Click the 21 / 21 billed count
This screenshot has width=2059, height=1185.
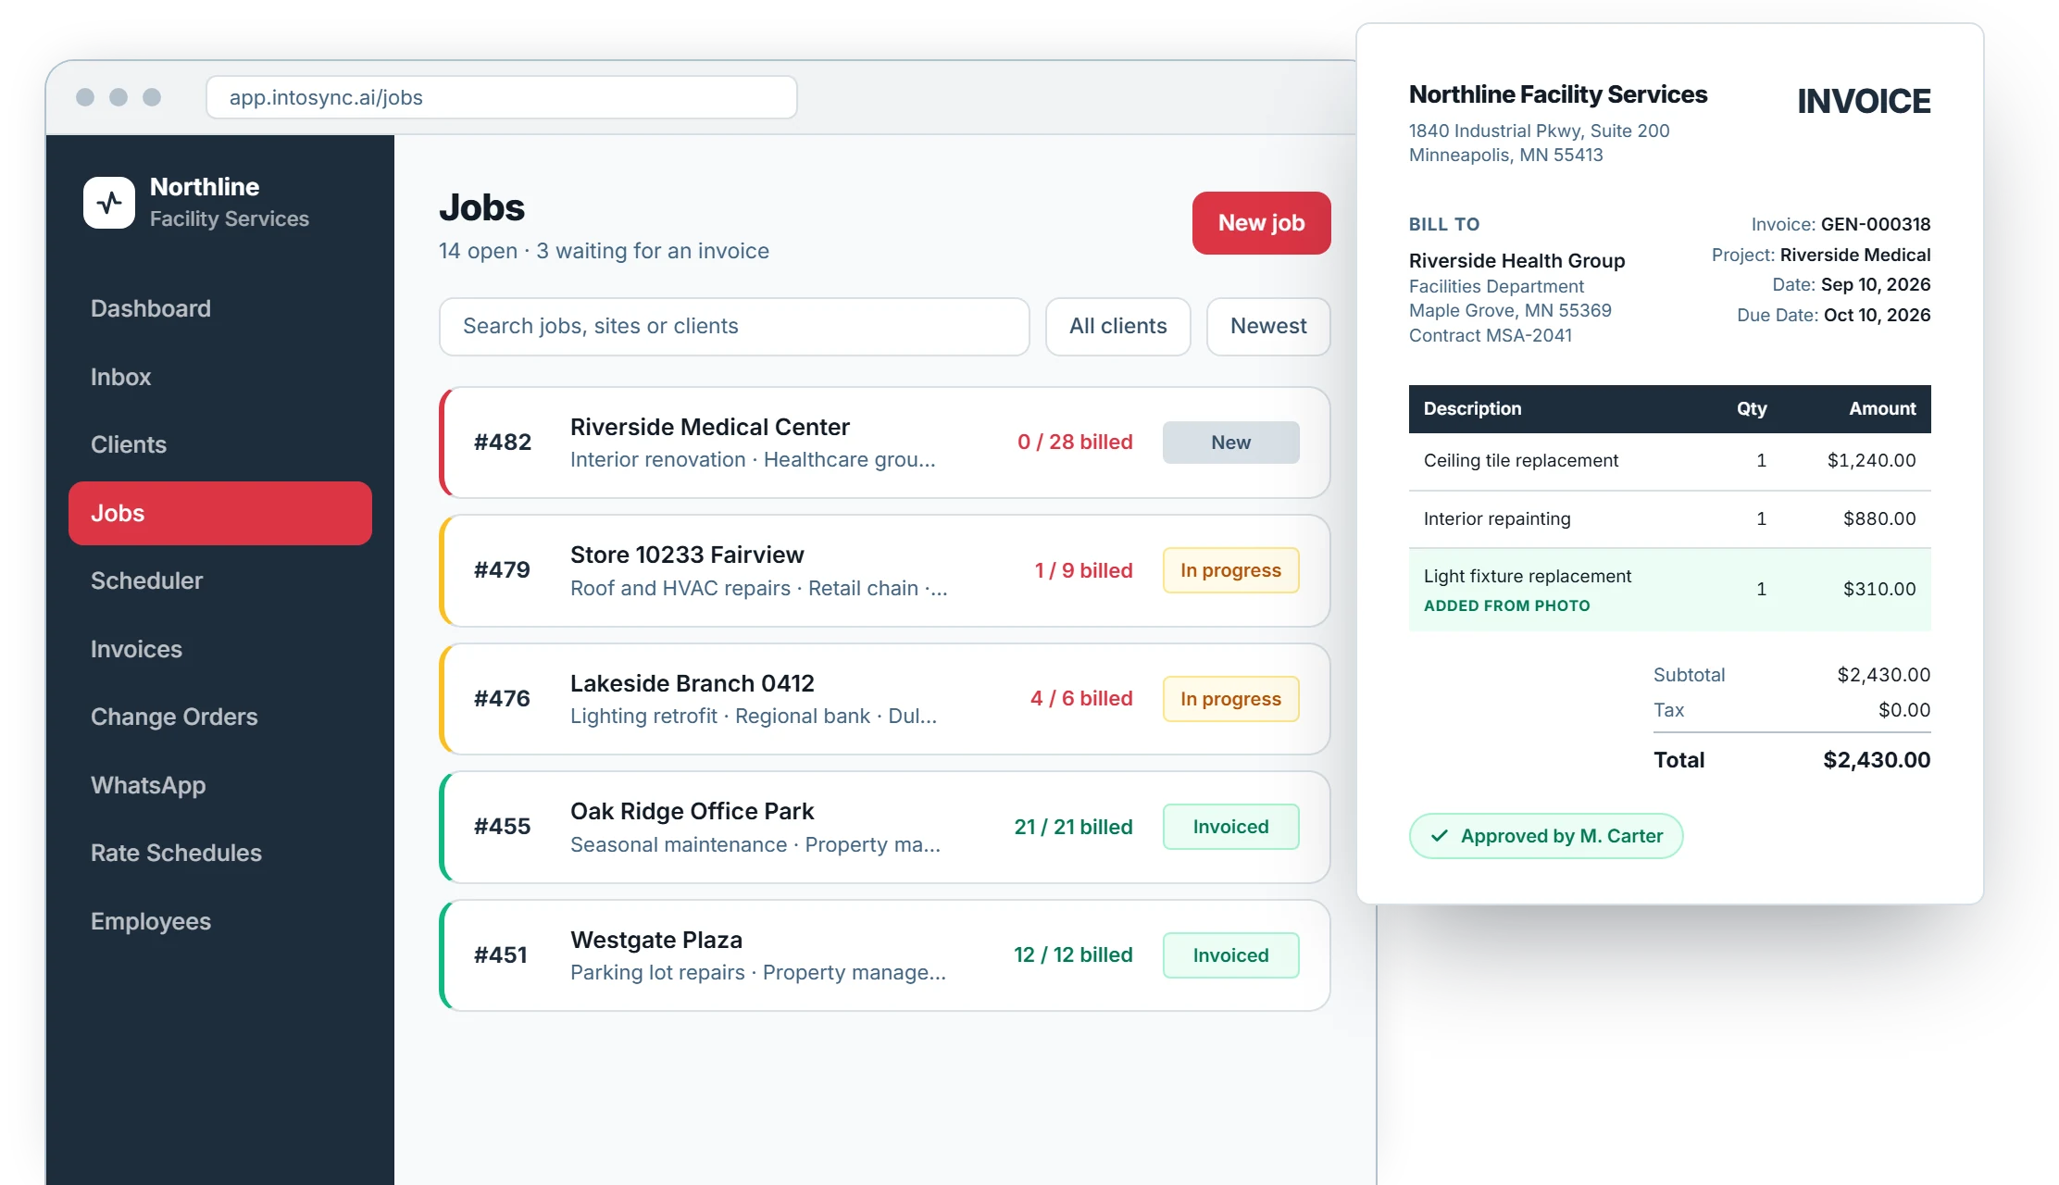click(1073, 827)
